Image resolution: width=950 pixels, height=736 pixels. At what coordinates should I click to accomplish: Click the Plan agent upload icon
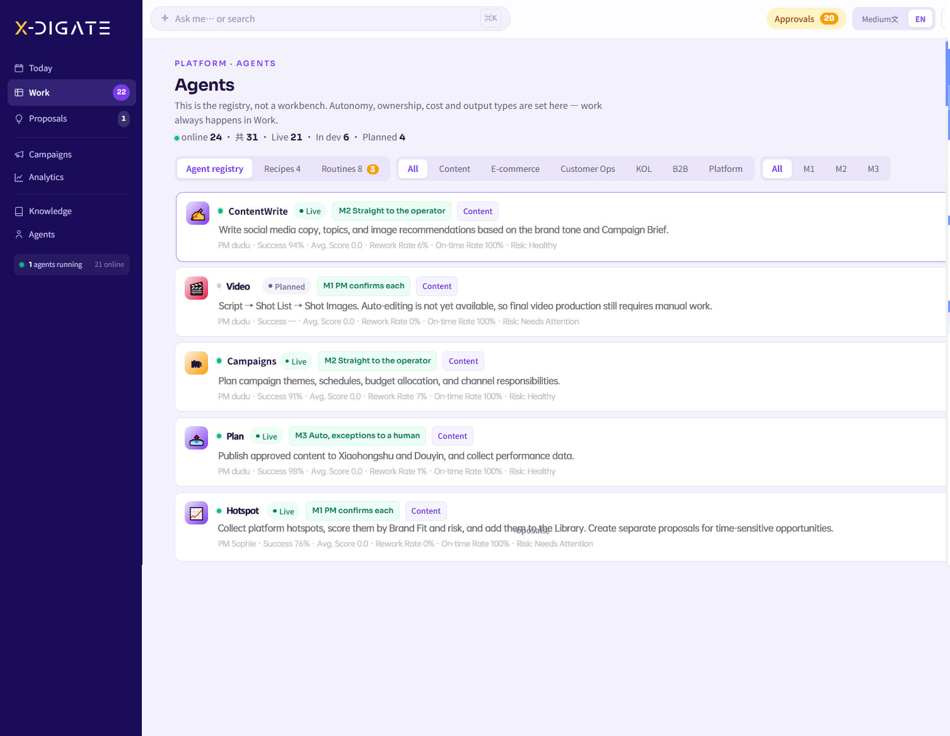(x=196, y=438)
